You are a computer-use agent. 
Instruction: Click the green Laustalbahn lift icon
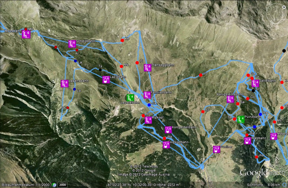(130, 98)
